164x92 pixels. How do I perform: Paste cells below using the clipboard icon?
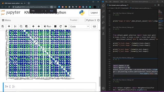(27, 26)
